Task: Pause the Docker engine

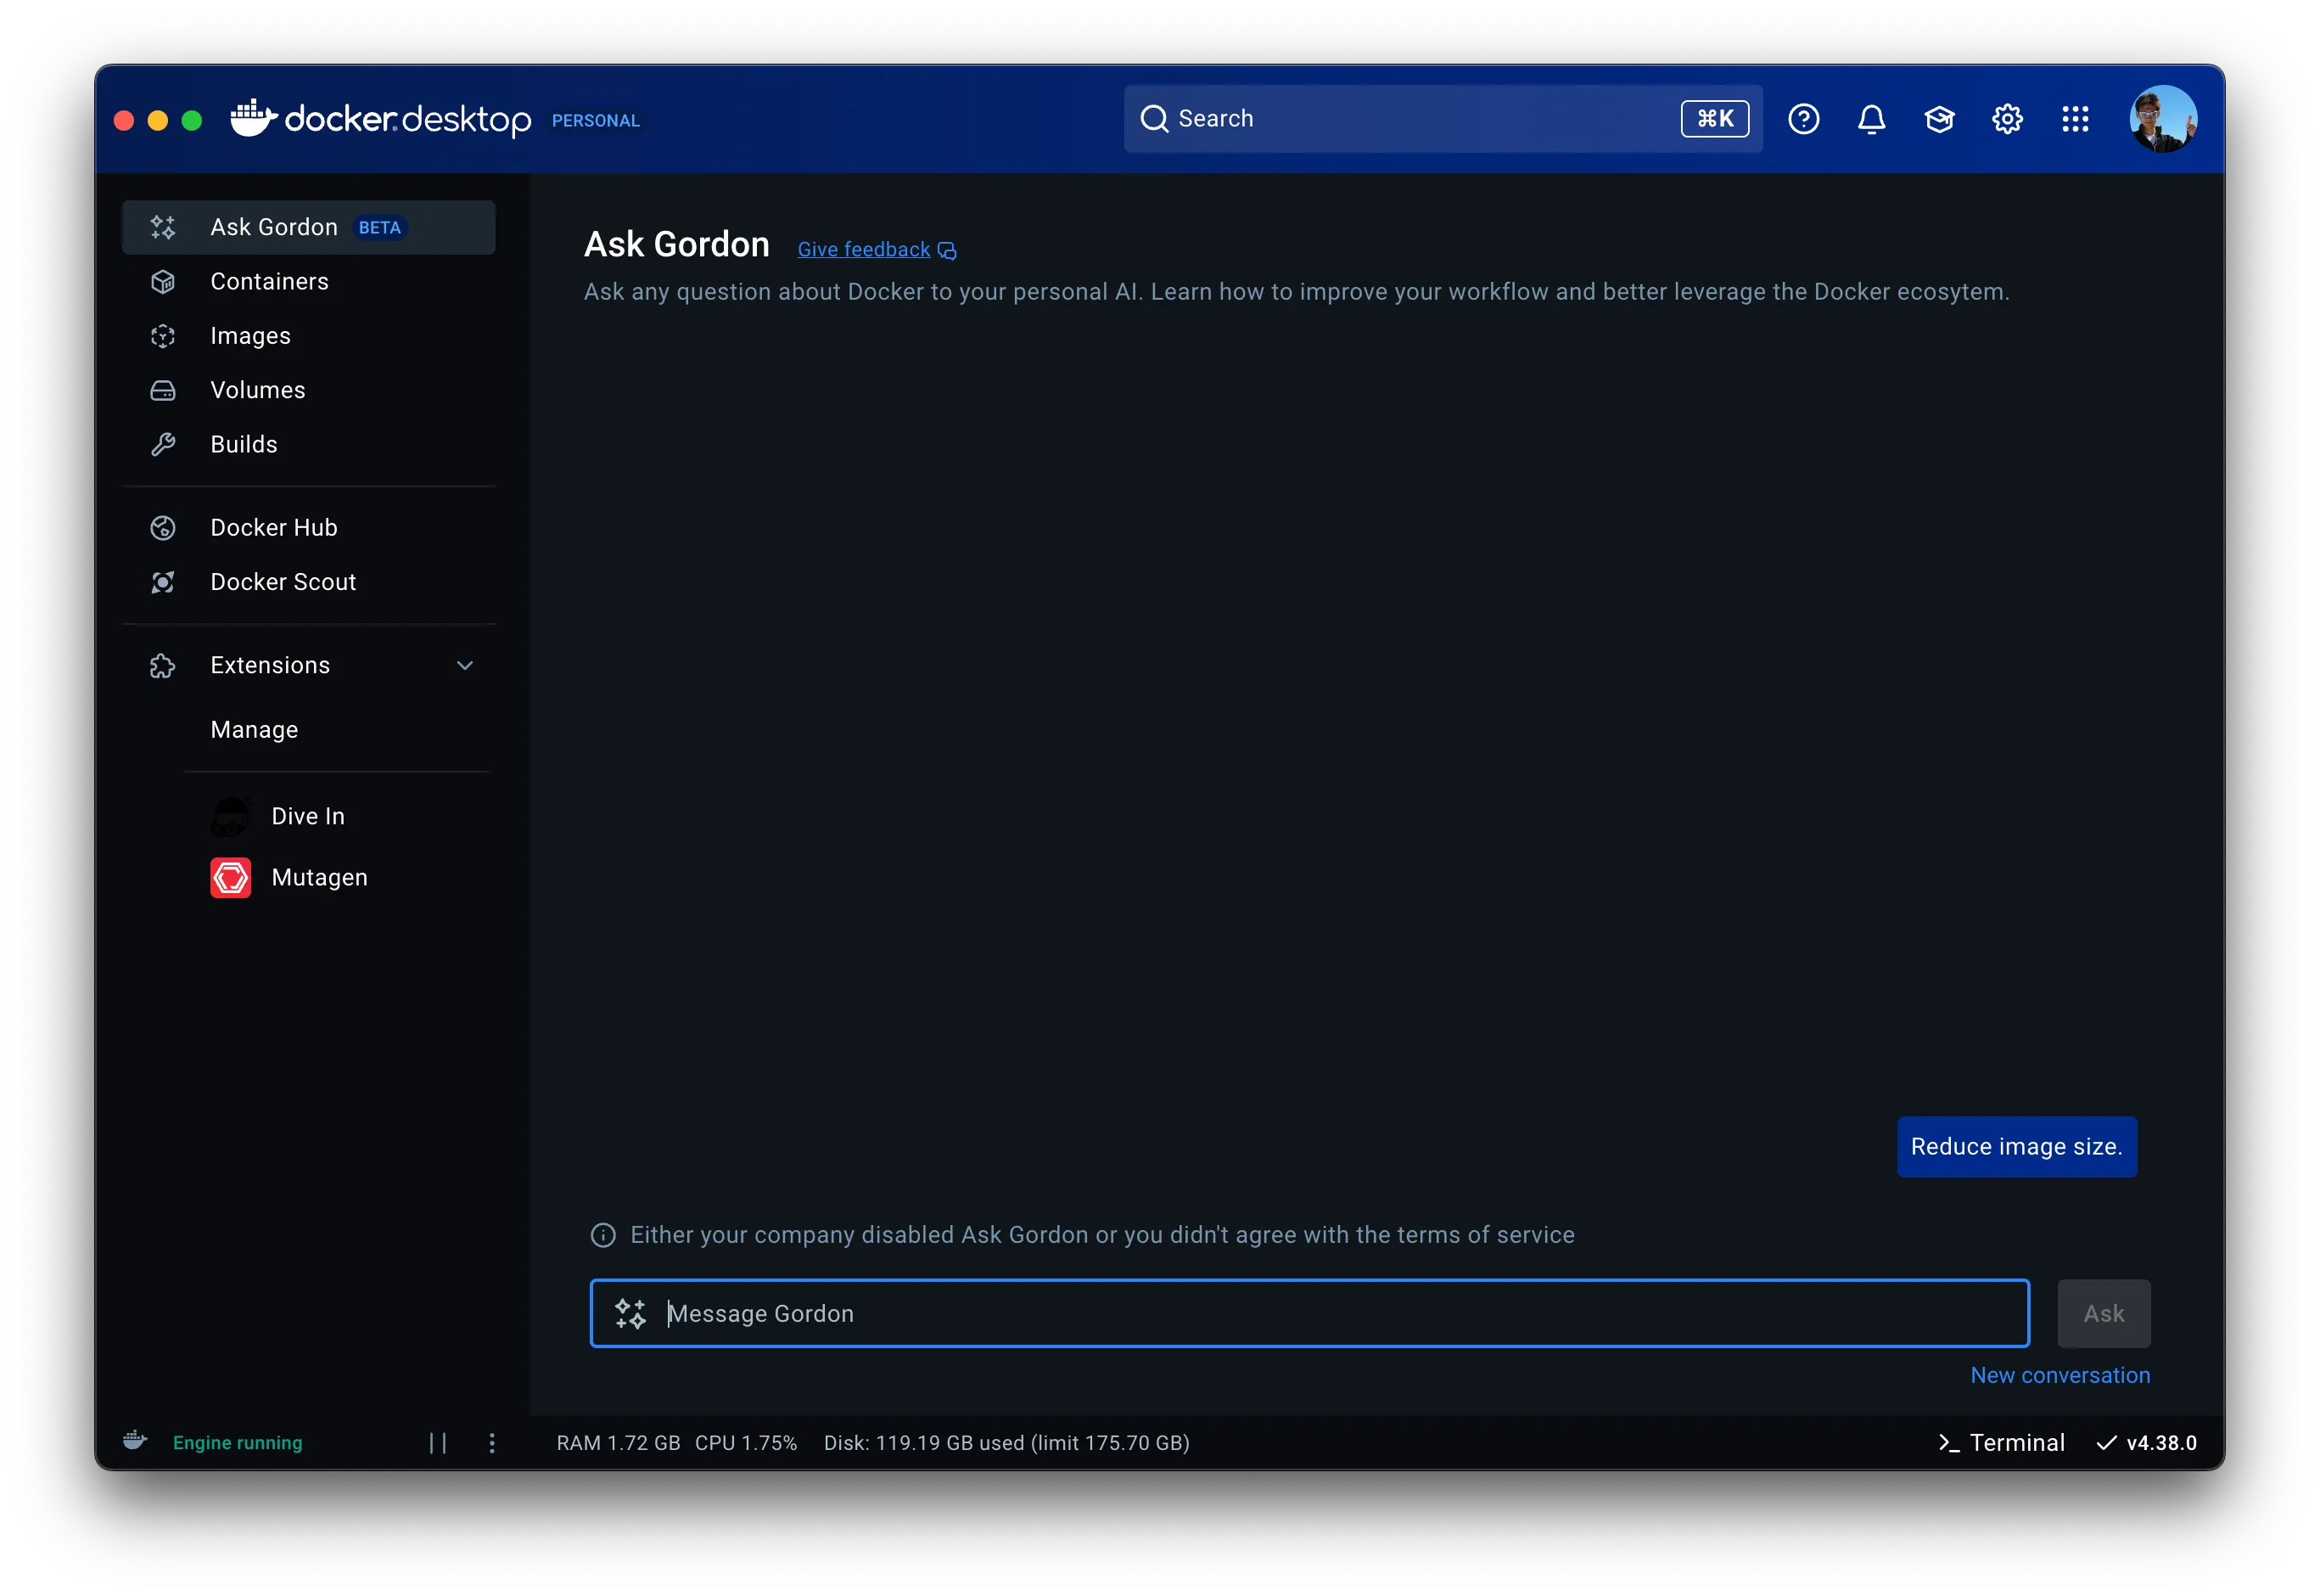Action: 438,1442
